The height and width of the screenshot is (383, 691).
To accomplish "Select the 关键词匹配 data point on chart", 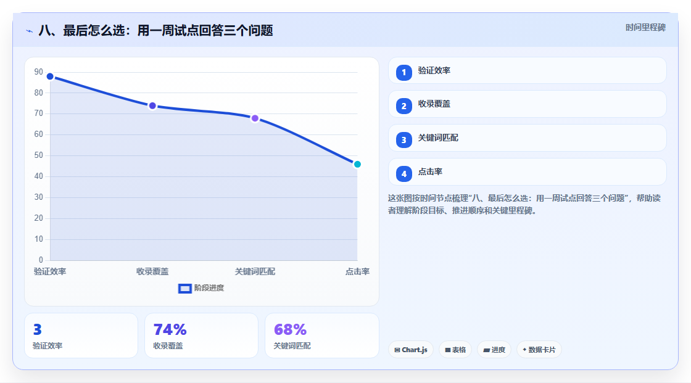I will 255,118.
